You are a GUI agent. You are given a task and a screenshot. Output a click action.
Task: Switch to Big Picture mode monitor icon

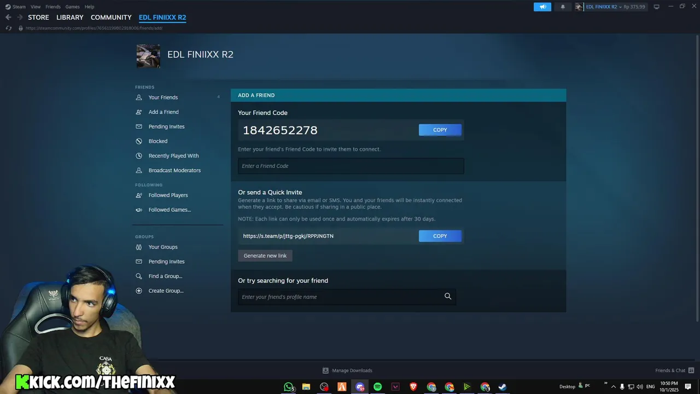[657, 7]
